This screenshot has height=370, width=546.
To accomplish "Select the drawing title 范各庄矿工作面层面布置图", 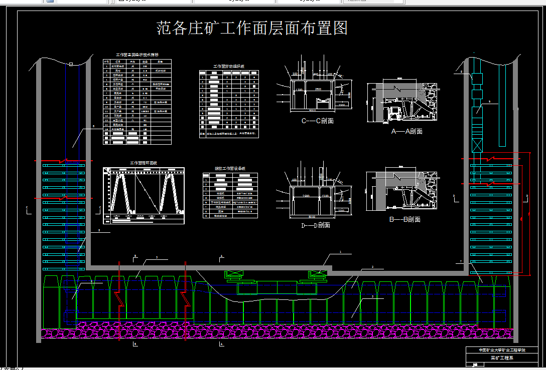I will tap(252, 28).
